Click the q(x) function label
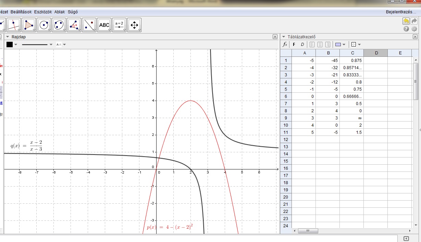The height and width of the screenshot is (242, 421). coord(26,145)
